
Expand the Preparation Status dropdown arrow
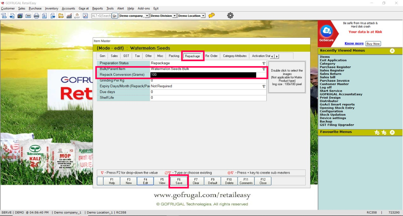coord(264,63)
